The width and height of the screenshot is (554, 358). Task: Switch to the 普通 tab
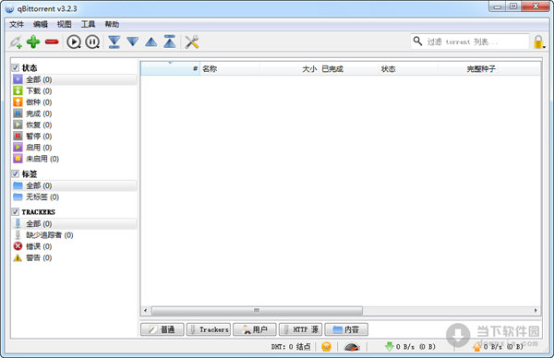[x=163, y=329]
